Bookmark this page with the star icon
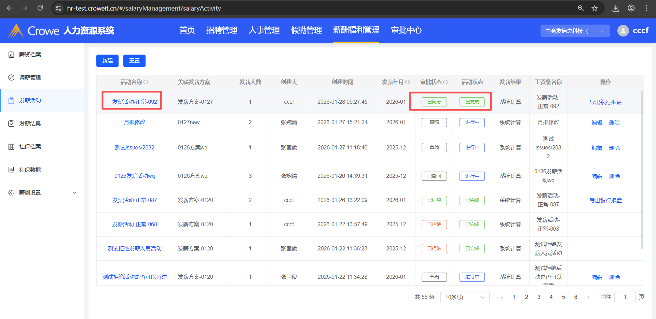This screenshot has width=656, height=319. (x=595, y=8)
